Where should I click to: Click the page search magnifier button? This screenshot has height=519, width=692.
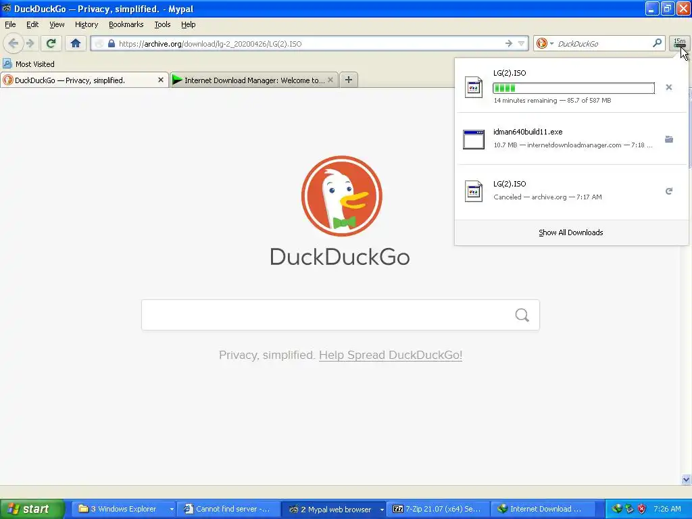(x=522, y=315)
